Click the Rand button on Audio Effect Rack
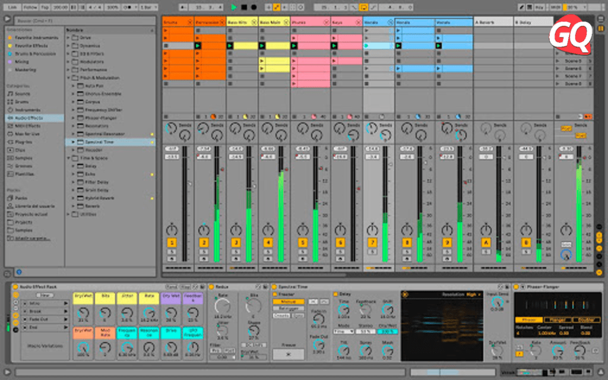 172,287
